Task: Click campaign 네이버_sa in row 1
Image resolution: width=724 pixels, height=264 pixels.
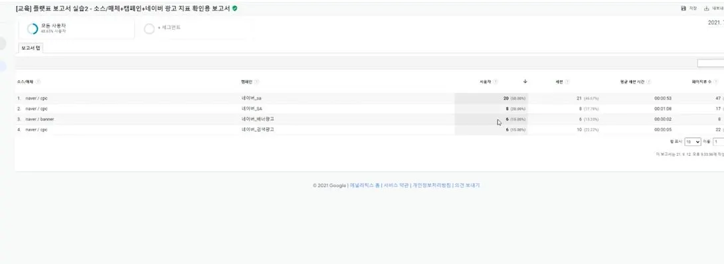Action: [x=251, y=98]
